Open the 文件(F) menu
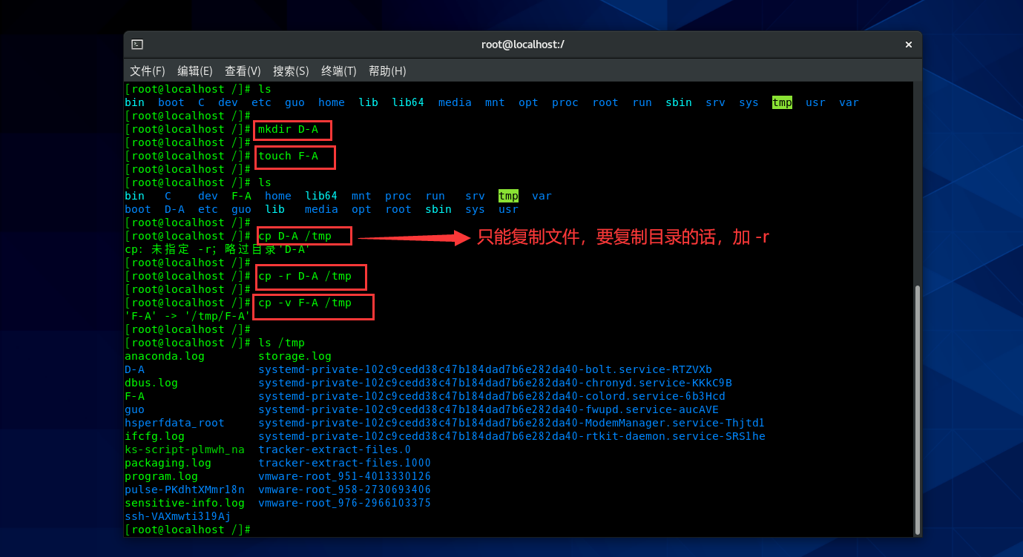This screenshot has height=557, width=1023. click(x=147, y=71)
